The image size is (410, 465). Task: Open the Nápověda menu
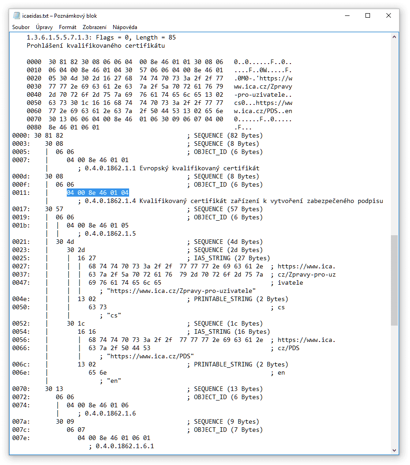[125, 27]
